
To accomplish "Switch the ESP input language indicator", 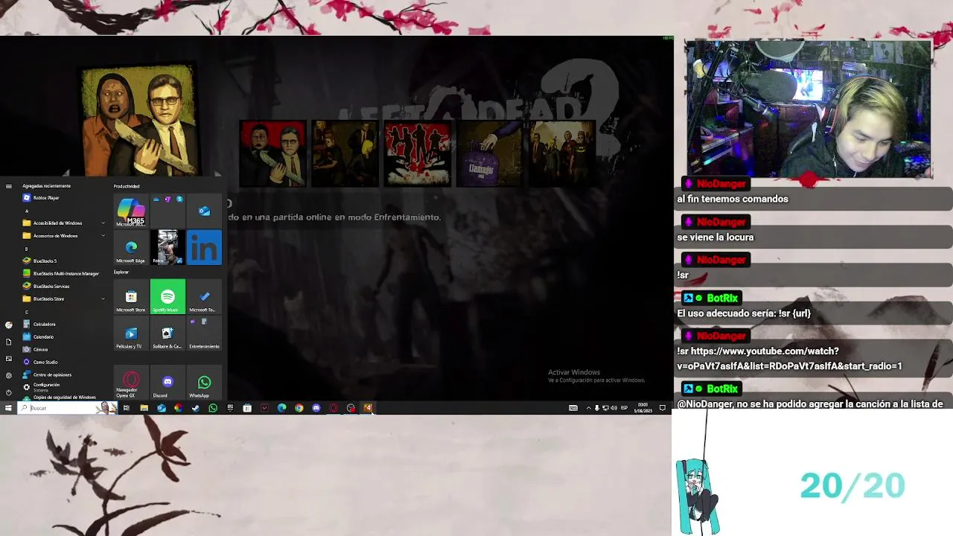I will coord(624,408).
